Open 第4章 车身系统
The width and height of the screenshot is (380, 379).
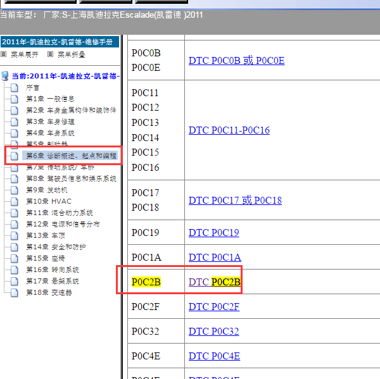(50, 133)
